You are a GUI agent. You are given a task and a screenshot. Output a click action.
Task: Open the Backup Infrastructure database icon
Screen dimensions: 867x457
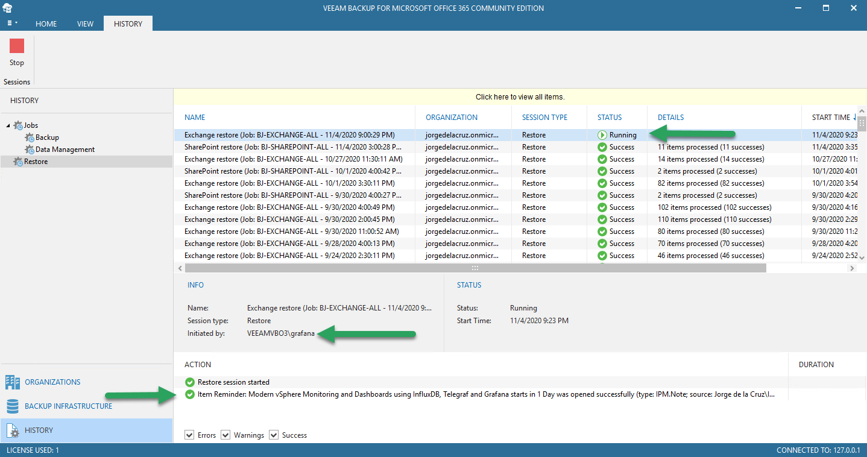tap(12, 406)
